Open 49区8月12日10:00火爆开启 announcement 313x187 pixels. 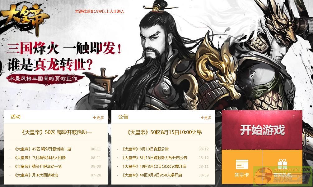click(154, 166)
